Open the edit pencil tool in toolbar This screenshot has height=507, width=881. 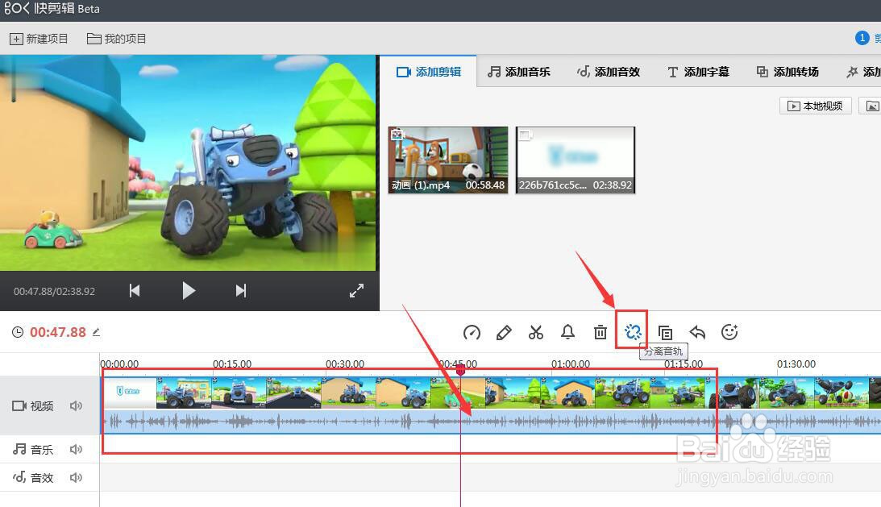[x=504, y=333]
